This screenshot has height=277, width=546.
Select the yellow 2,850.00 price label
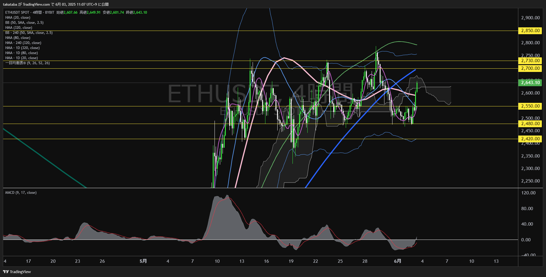click(530, 31)
